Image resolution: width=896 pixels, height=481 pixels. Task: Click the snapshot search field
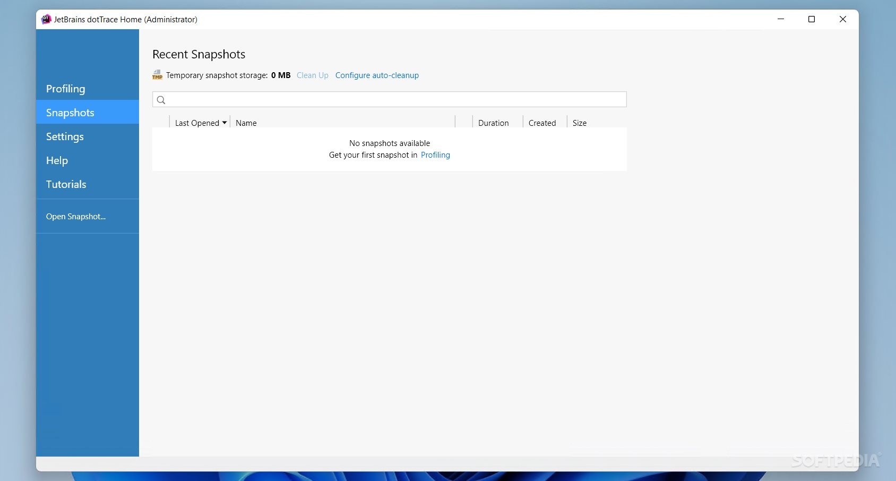tap(390, 99)
